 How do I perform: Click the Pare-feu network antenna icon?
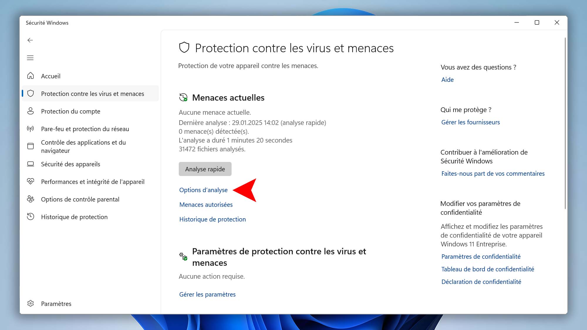31,128
